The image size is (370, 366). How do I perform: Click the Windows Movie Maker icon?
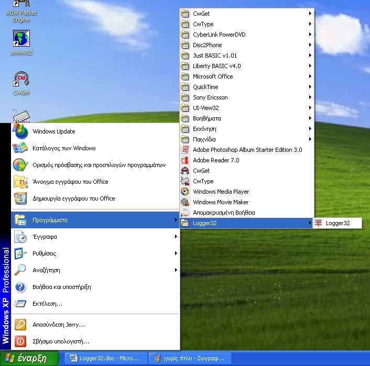pos(185,202)
